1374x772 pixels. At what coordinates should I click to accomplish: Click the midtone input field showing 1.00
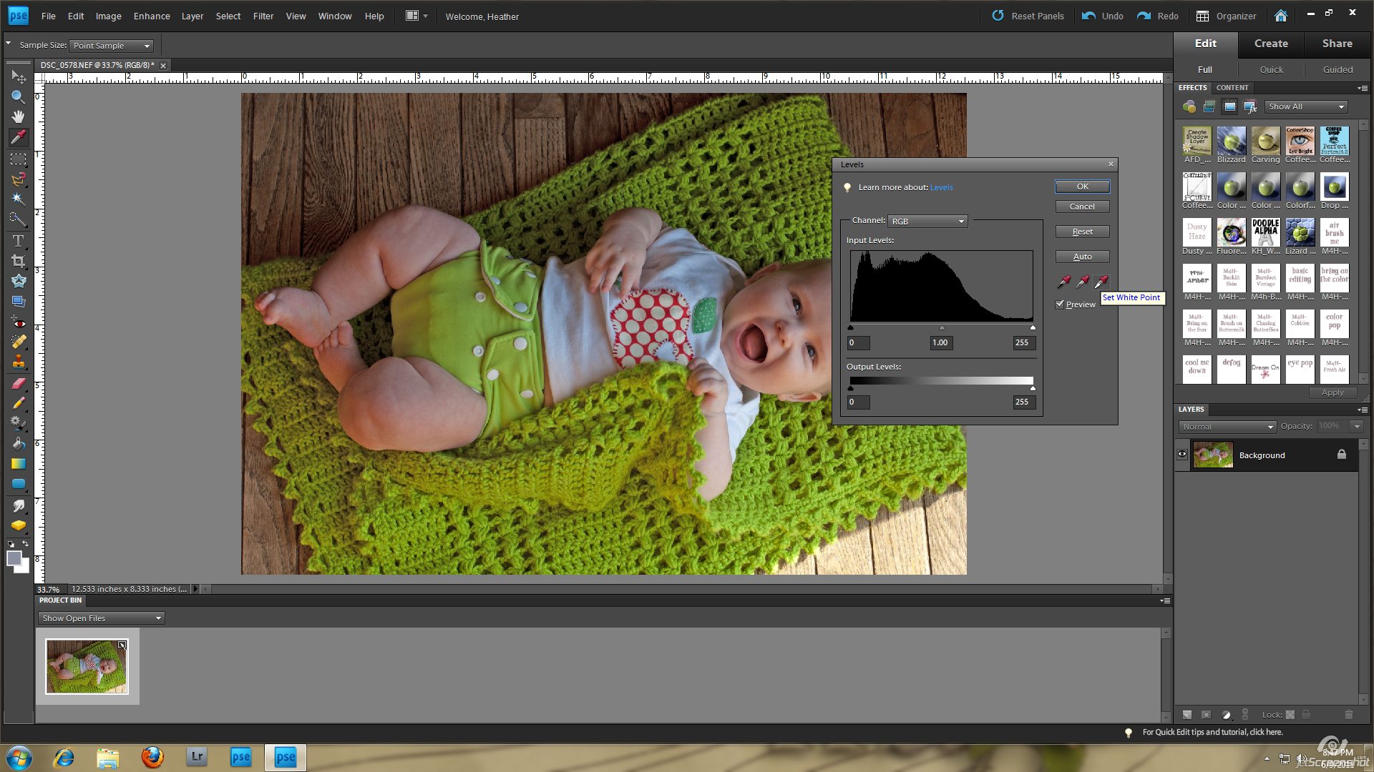coord(941,343)
